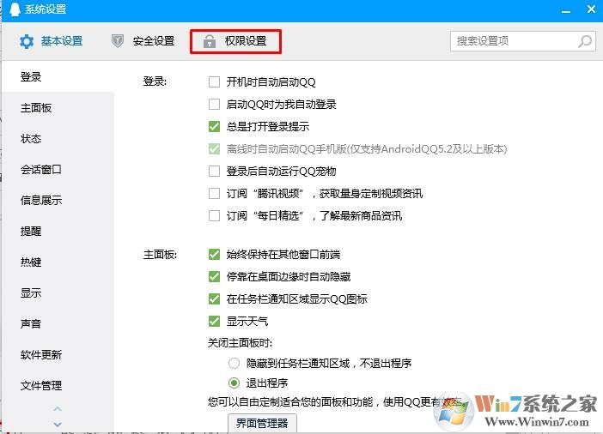Open the 基本设置 tab
This screenshot has width=603, height=434.
pyautogui.click(x=52, y=41)
